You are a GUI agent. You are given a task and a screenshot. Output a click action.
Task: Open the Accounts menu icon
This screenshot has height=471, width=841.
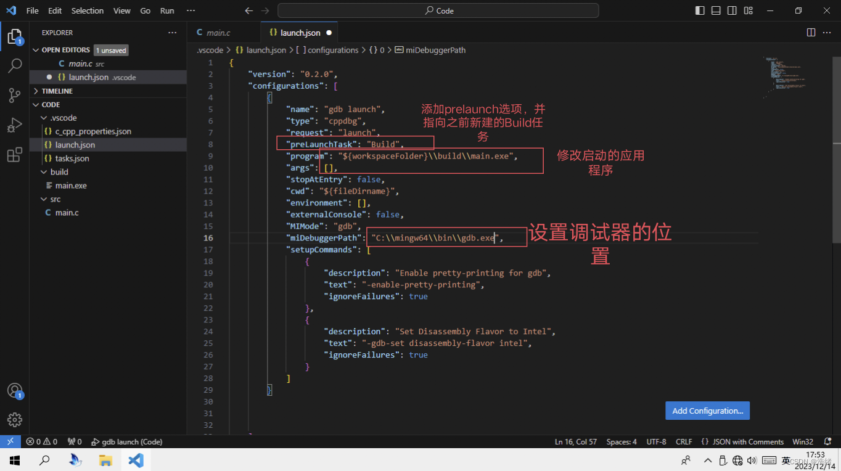pos(15,391)
